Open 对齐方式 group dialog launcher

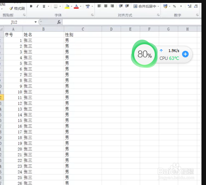(x=158, y=15)
